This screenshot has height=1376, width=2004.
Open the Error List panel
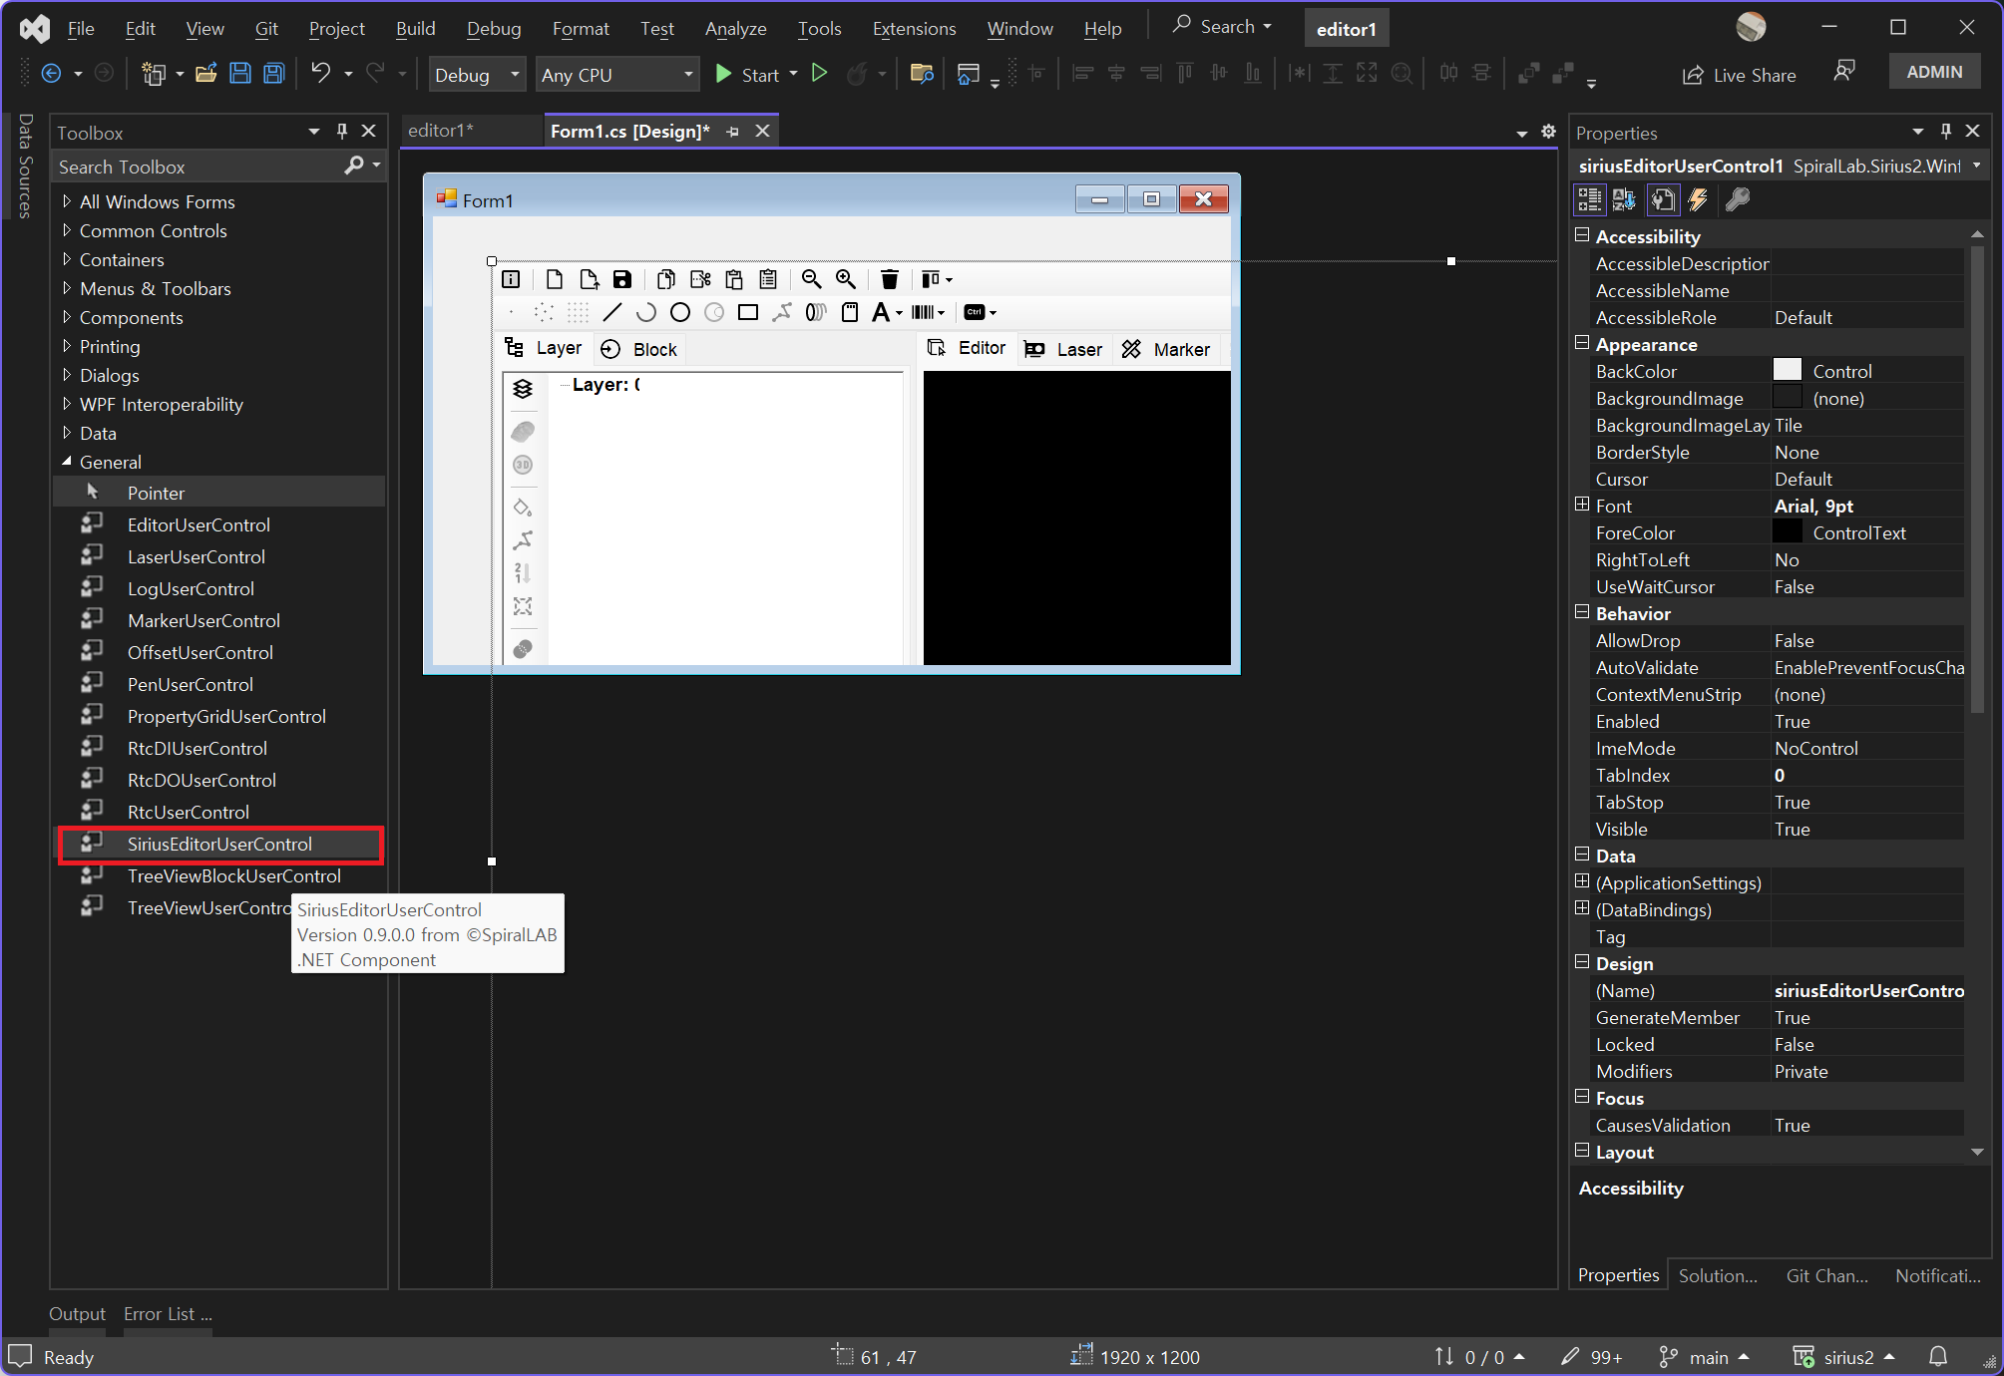click(167, 1314)
